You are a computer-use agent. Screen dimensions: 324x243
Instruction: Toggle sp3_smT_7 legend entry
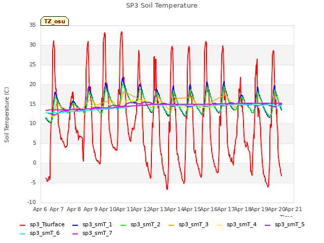pos(92,233)
